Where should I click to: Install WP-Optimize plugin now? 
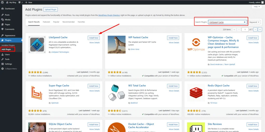(x=253, y=38)
